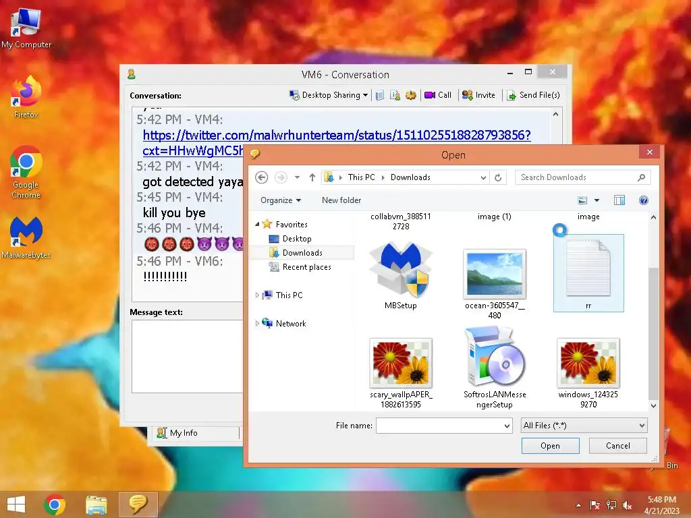Select This PC in the navigation pane
This screenshot has height=518, width=691.
click(x=289, y=295)
